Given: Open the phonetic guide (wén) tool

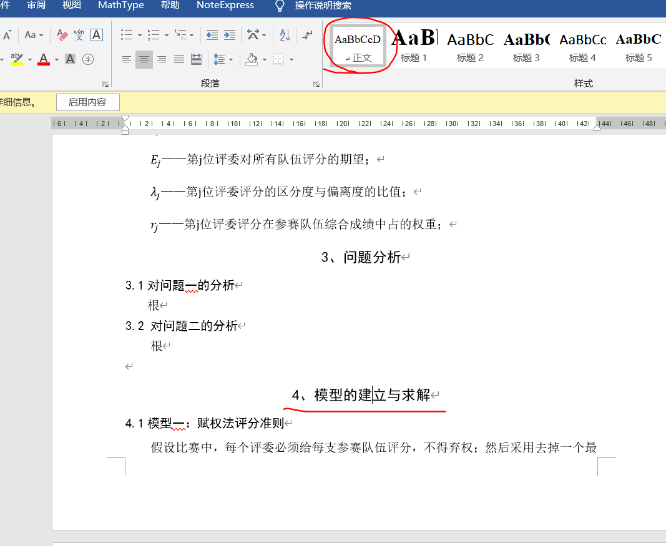Looking at the screenshot, I should tap(79, 35).
